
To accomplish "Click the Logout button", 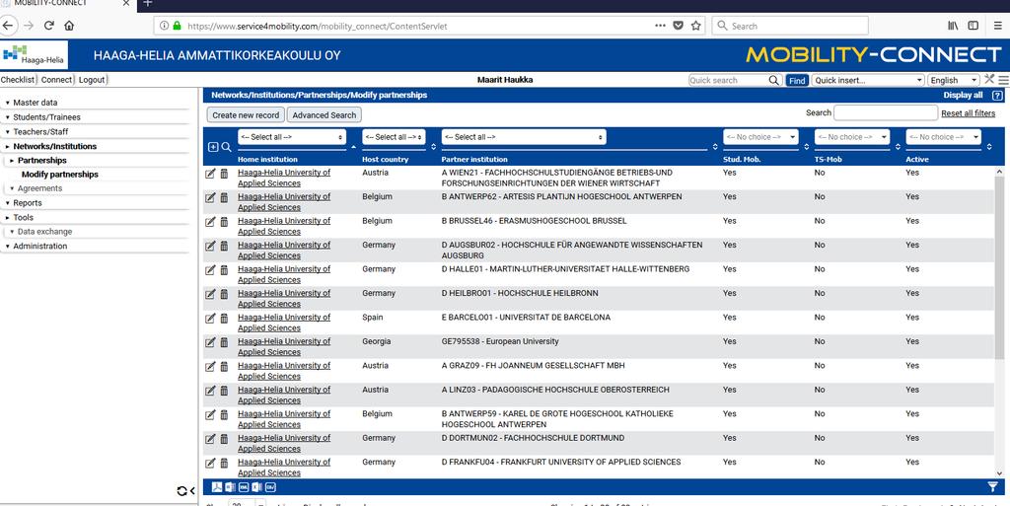I will (92, 80).
